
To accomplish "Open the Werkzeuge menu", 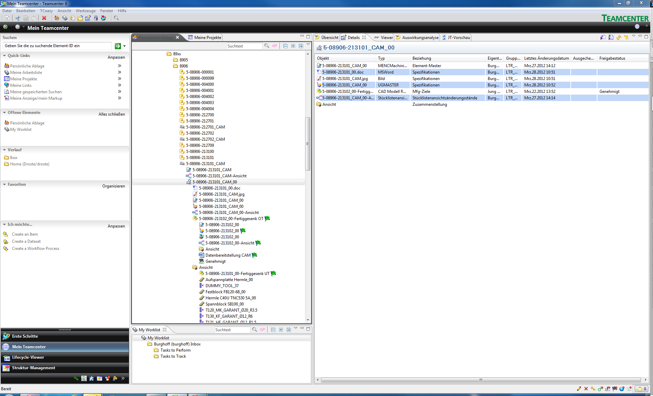I will coord(86,11).
